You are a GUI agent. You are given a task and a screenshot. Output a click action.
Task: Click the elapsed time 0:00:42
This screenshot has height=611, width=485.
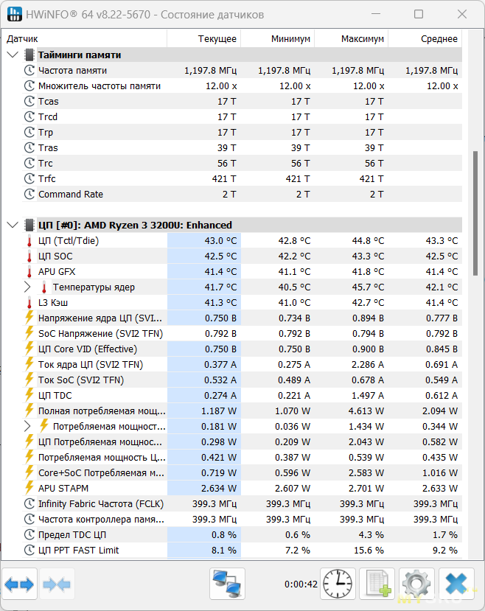coord(301,584)
